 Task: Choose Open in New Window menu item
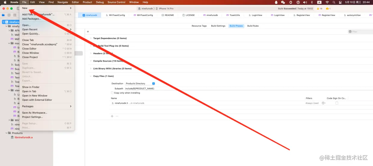[47, 96]
